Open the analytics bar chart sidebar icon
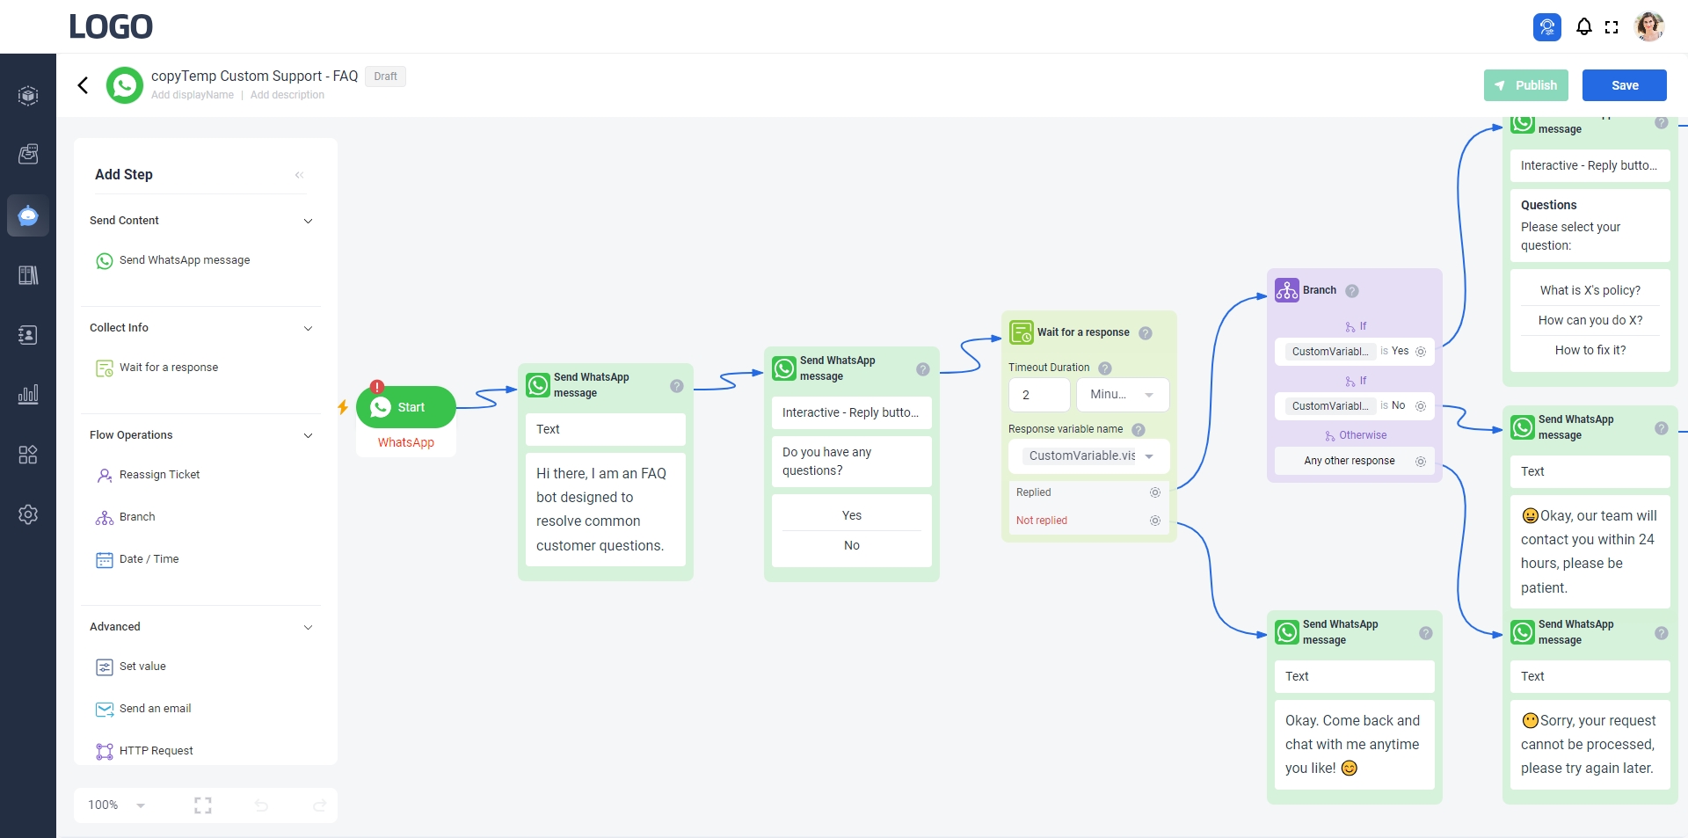 pos(28,394)
